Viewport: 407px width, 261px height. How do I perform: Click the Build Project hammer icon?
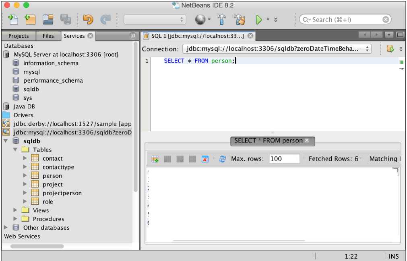[222, 19]
